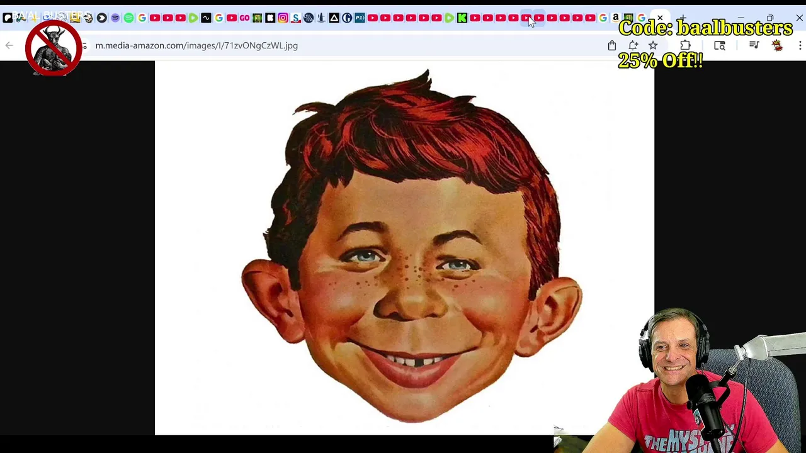Switch to the first tab with black P icon
The width and height of the screenshot is (806, 453).
(x=8, y=18)
